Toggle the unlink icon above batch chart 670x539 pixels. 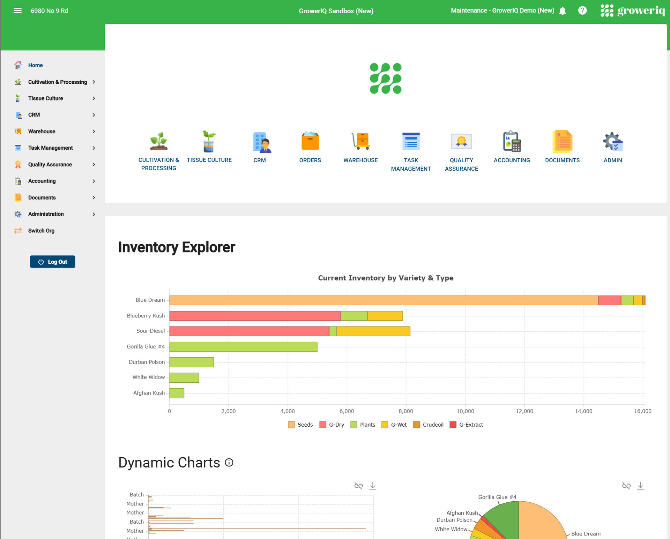point(359,486)
